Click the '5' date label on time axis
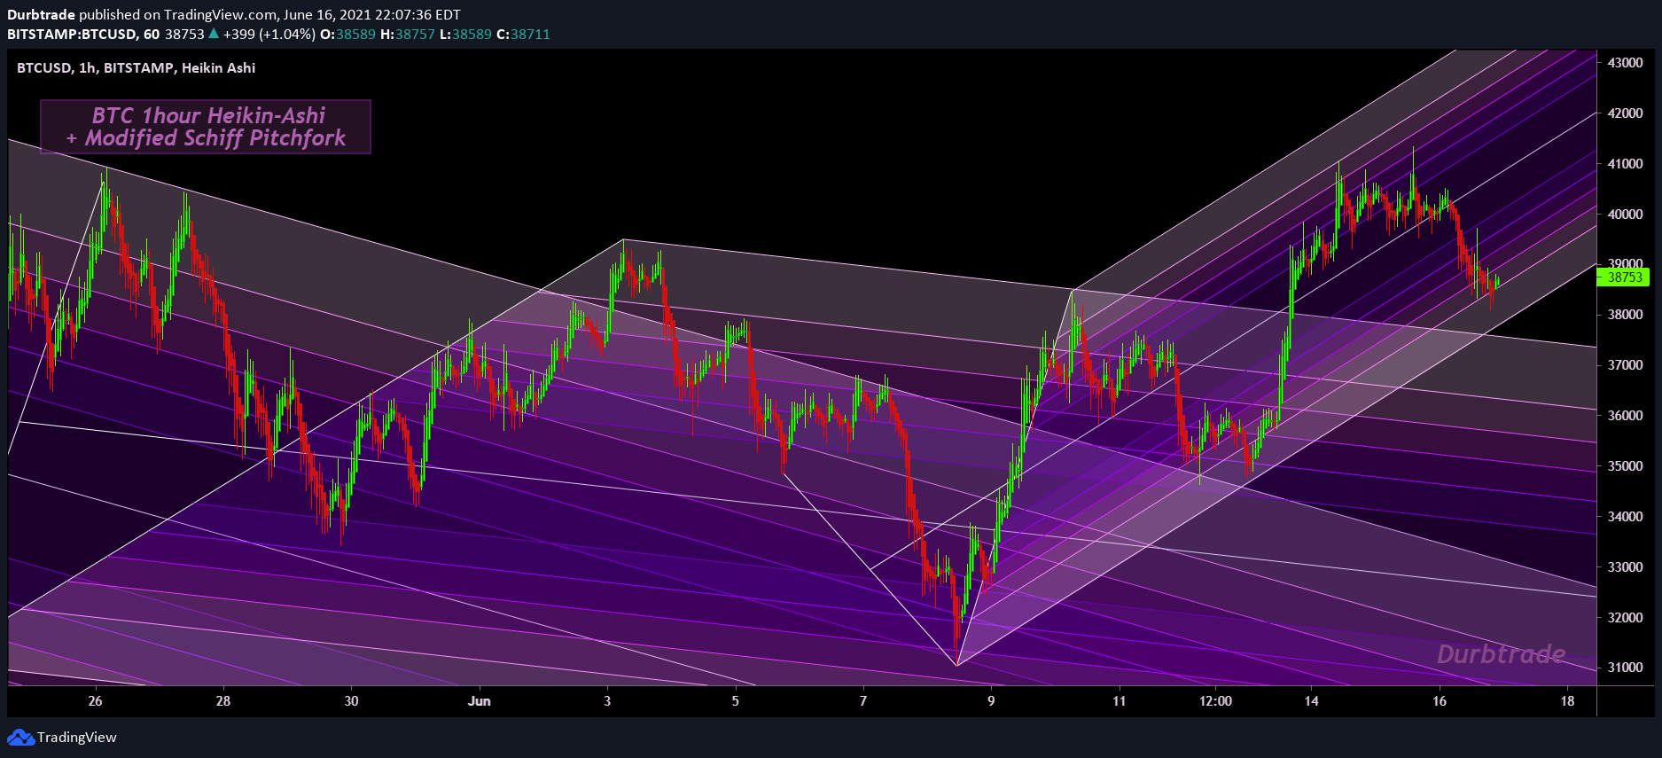This screenshot has width=1662, height=758. point(735,701)
